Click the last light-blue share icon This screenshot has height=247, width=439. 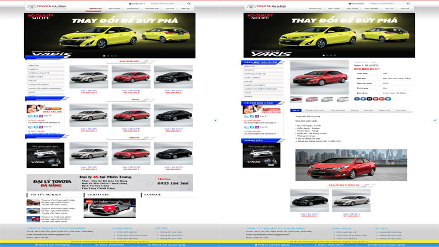[x=388, y=99]
